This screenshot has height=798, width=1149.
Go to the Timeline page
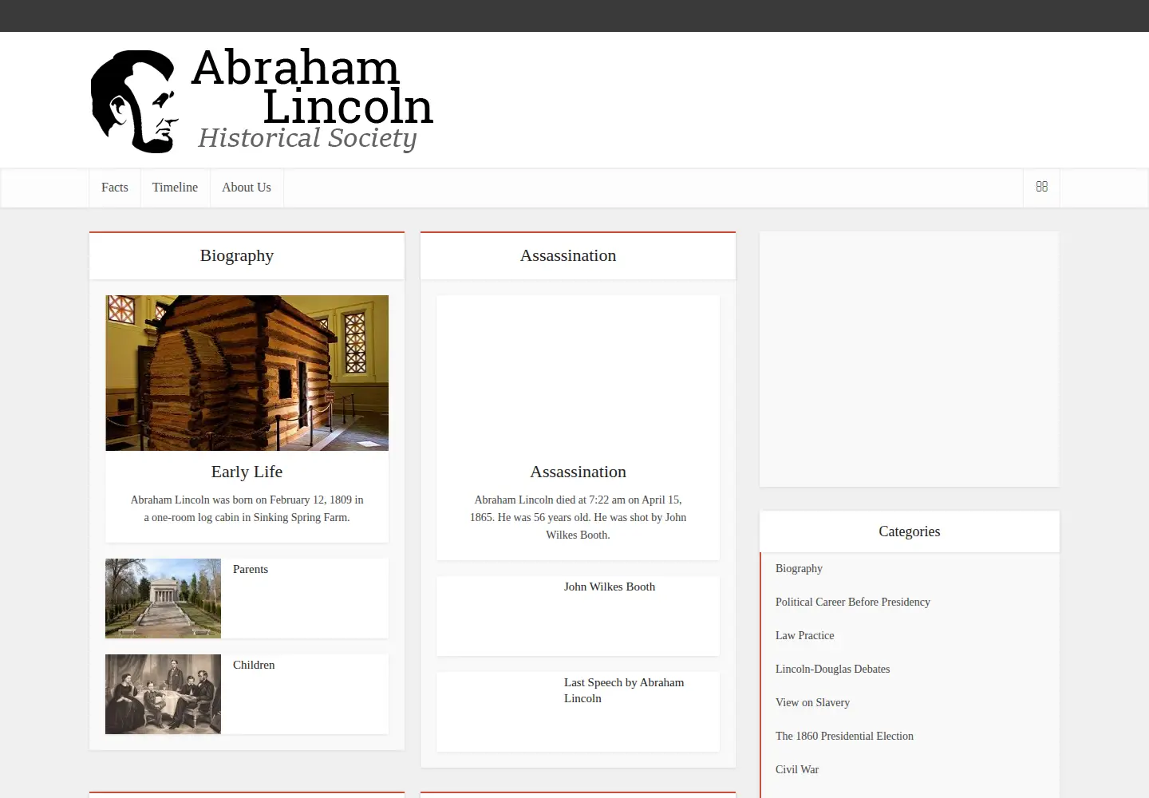(175, 188)
